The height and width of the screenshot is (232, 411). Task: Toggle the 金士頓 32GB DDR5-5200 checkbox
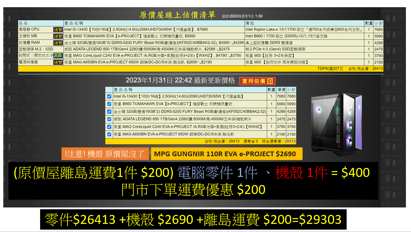[x=109, y=112]
